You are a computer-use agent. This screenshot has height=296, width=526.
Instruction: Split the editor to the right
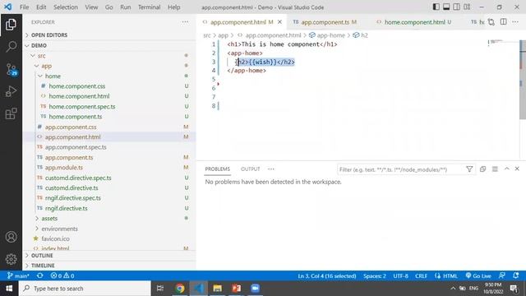pyautogui.click(x=504, y=22)
